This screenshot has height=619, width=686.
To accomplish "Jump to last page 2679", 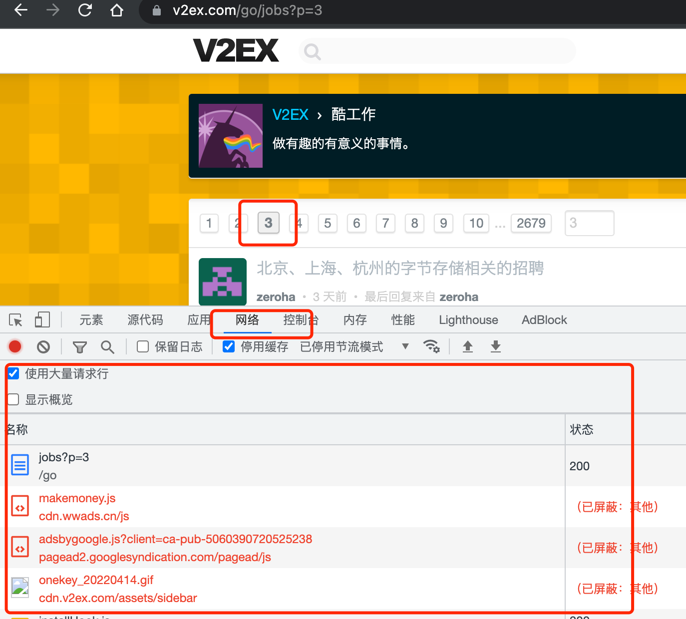I will [x=531, y=223].
